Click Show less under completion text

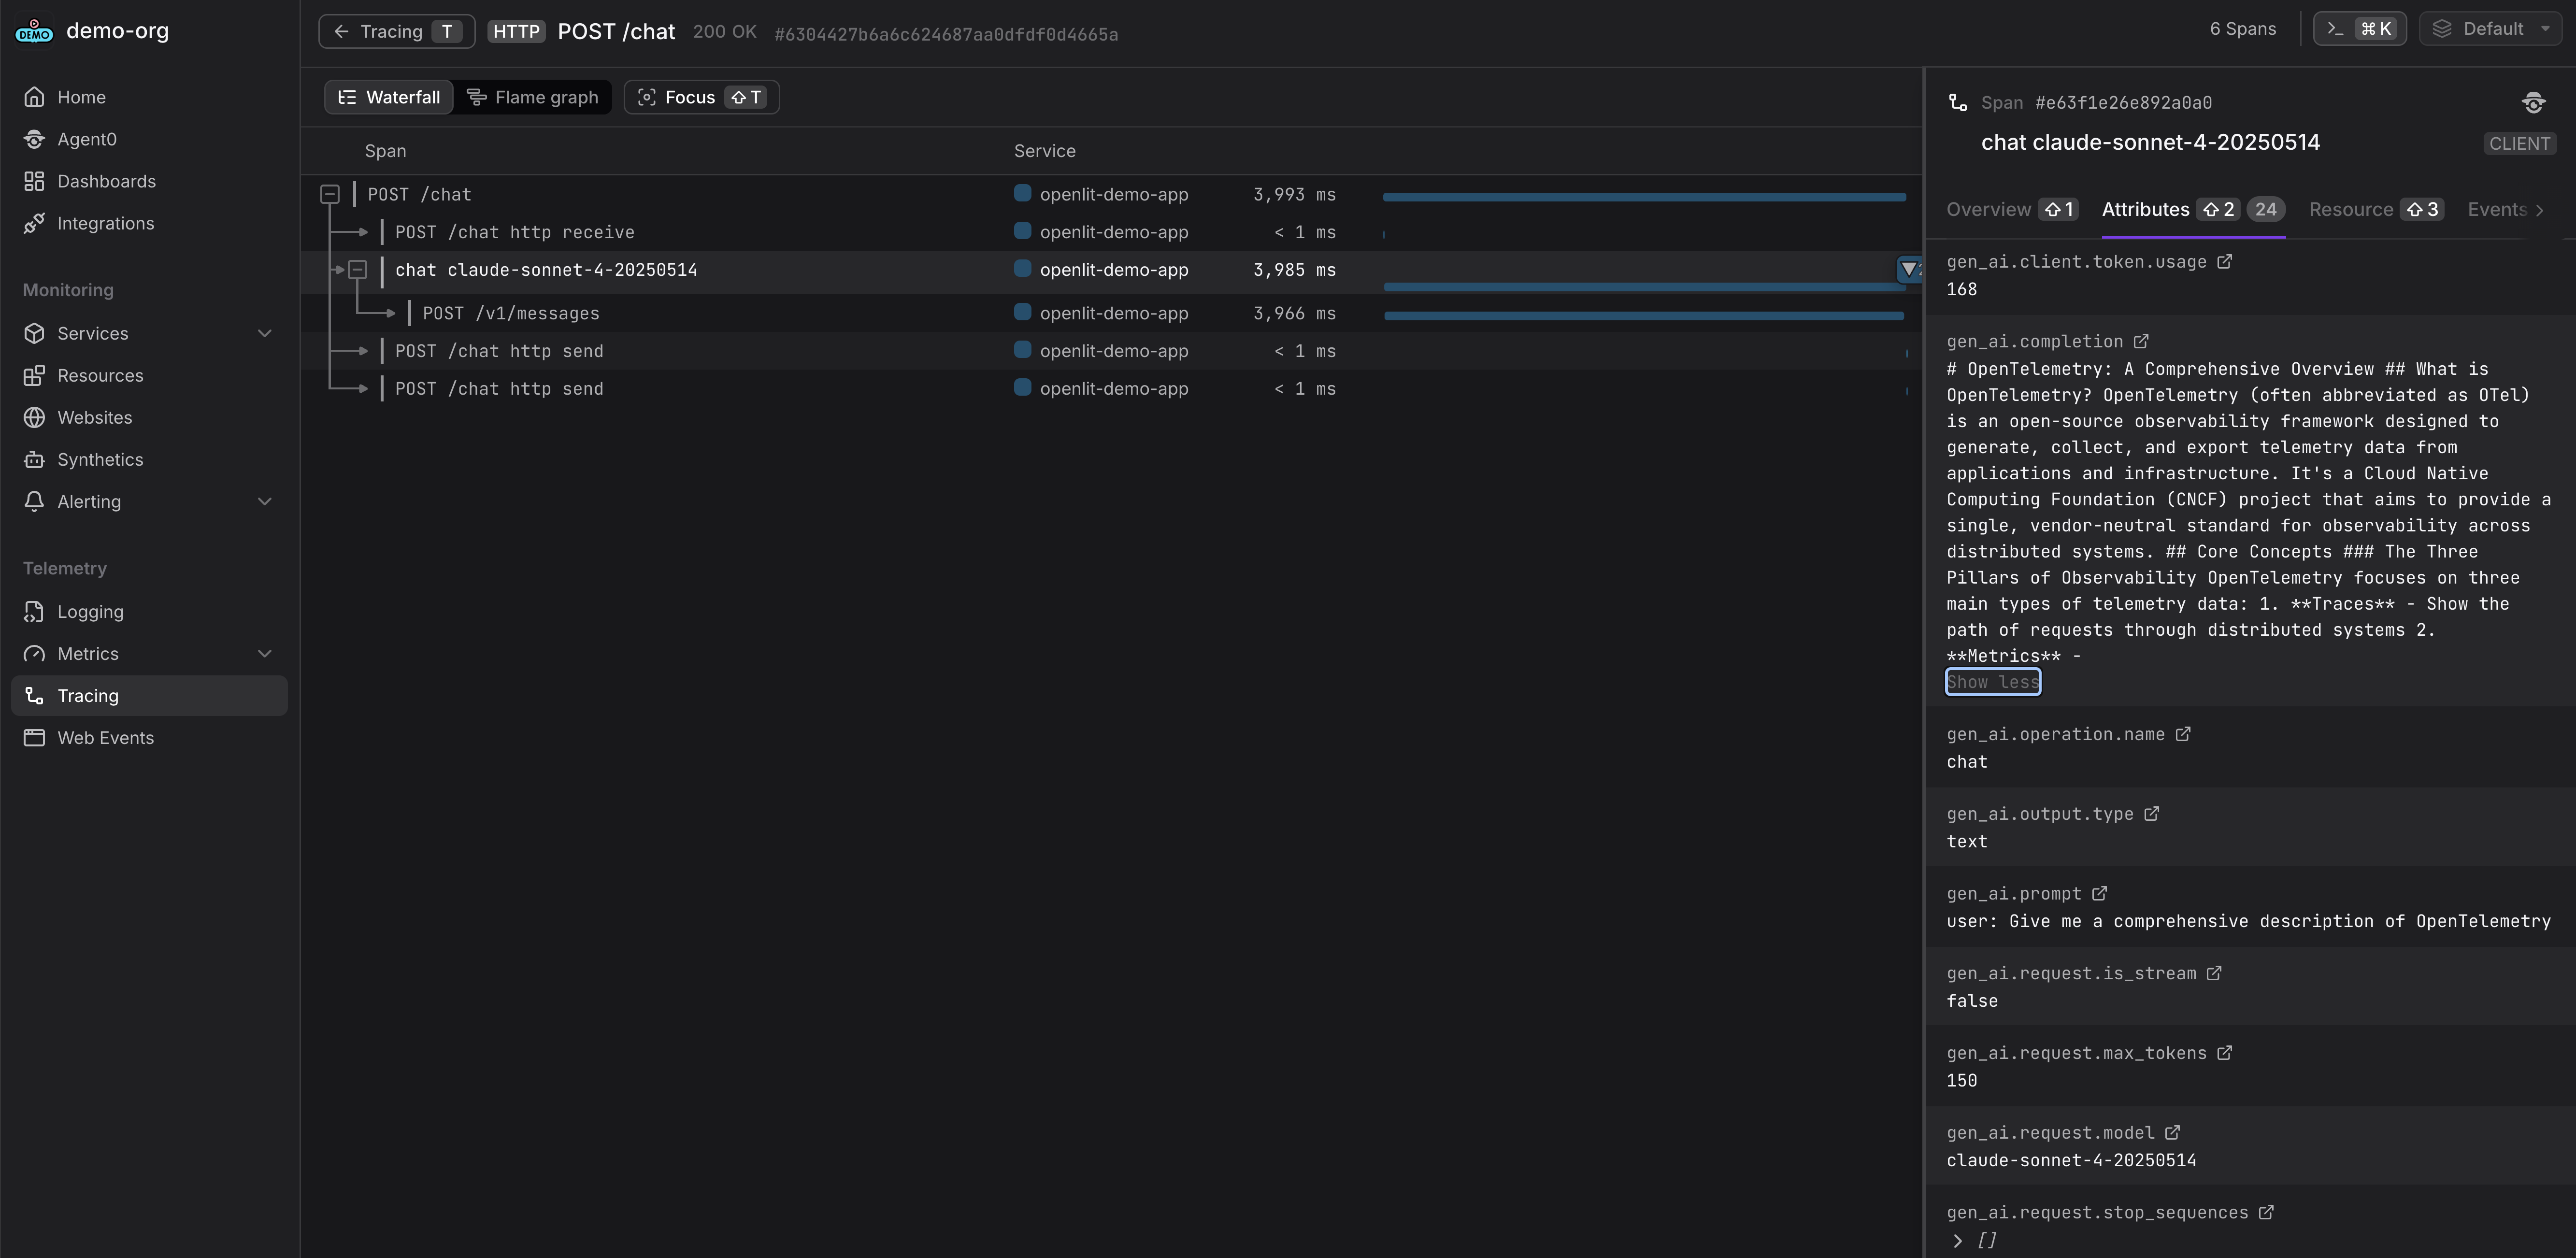pos(1992,682)
